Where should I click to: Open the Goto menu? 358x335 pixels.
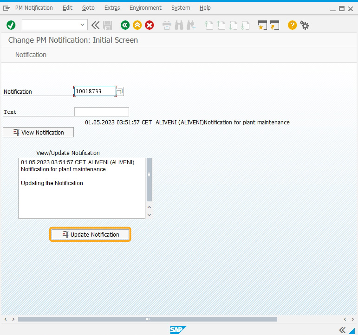(x=88, y=8)
